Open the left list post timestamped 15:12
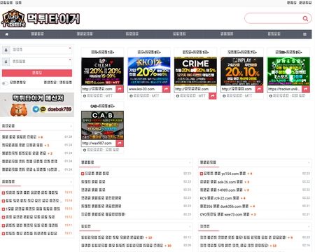 (x=30, y=217)
